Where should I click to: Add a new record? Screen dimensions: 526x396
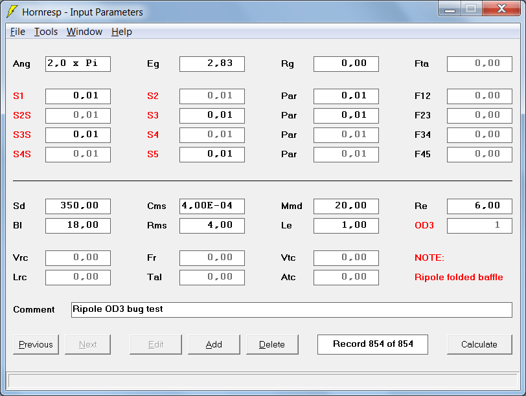tap(214, 344)
